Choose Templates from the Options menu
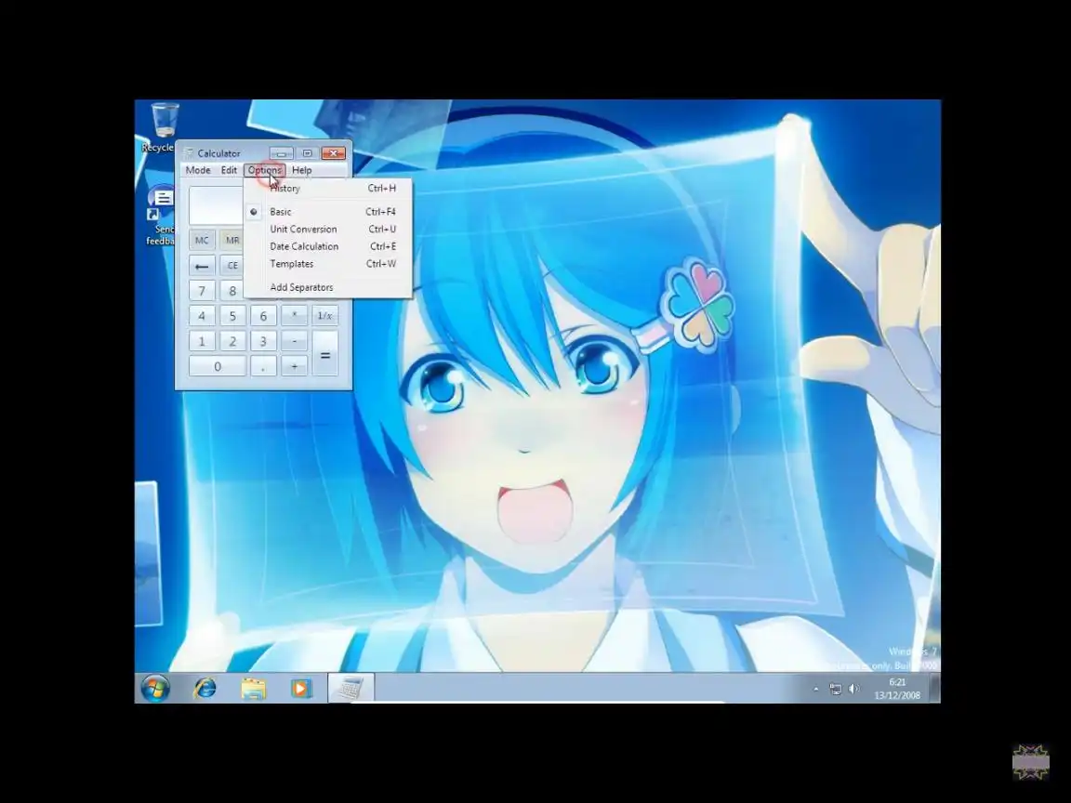Viewport: 1071px width, 803px height. tap(327, 264)
